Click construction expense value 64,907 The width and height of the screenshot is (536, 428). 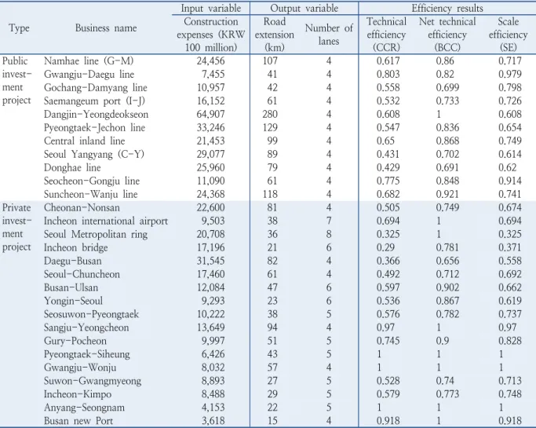[210, 115]
